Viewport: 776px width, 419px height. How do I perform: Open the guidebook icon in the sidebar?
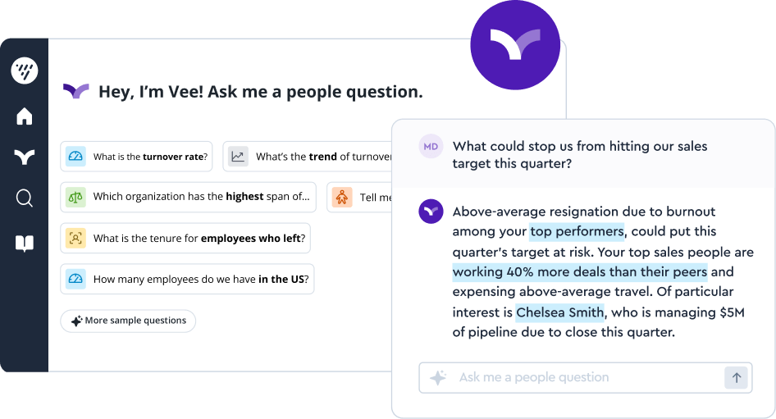[x=25, y=244]
